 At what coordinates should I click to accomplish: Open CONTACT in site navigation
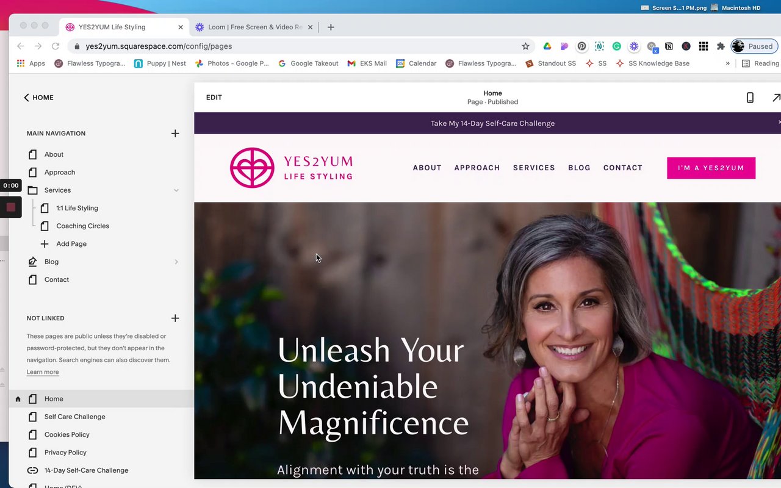coord(623,168)
